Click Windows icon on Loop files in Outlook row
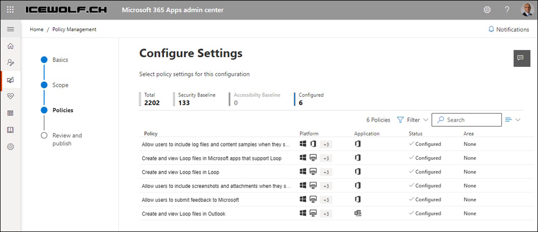 point(302,213)
